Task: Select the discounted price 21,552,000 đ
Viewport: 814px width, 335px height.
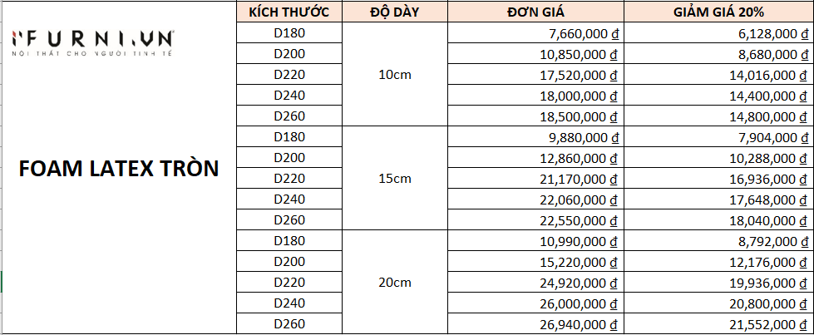Action: click(x=718, y=324)
